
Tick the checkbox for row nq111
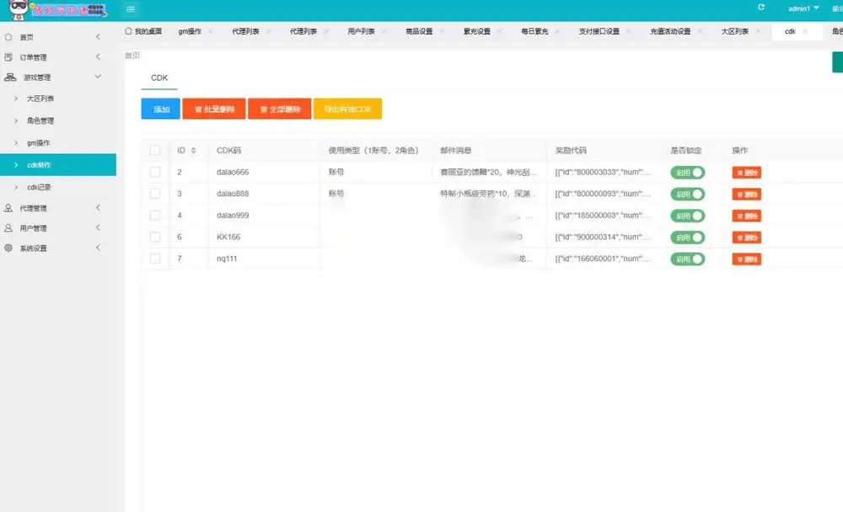click(155, 259)
